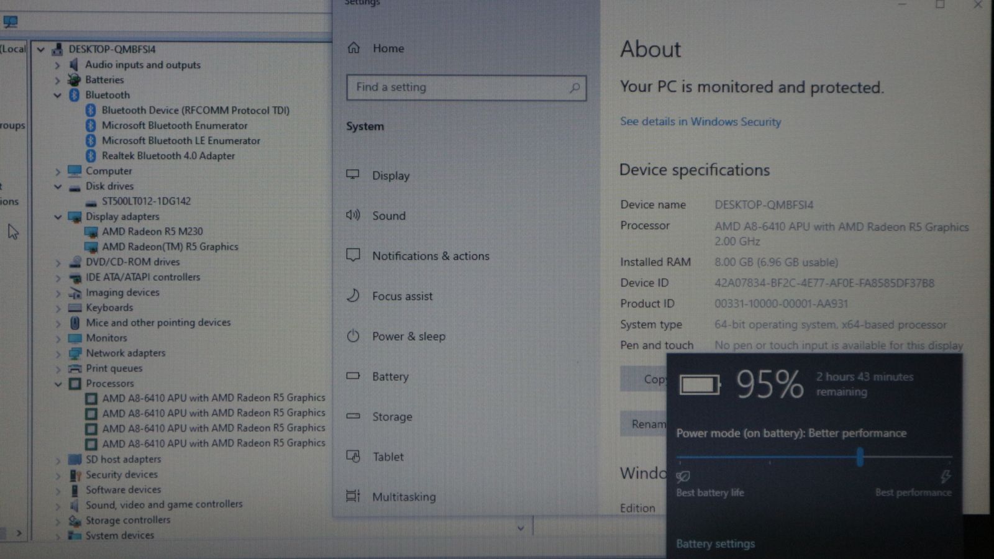Collapse the Bluetooth category
The height and width of the screenshot is (559, 994).
tap(57, 95)
